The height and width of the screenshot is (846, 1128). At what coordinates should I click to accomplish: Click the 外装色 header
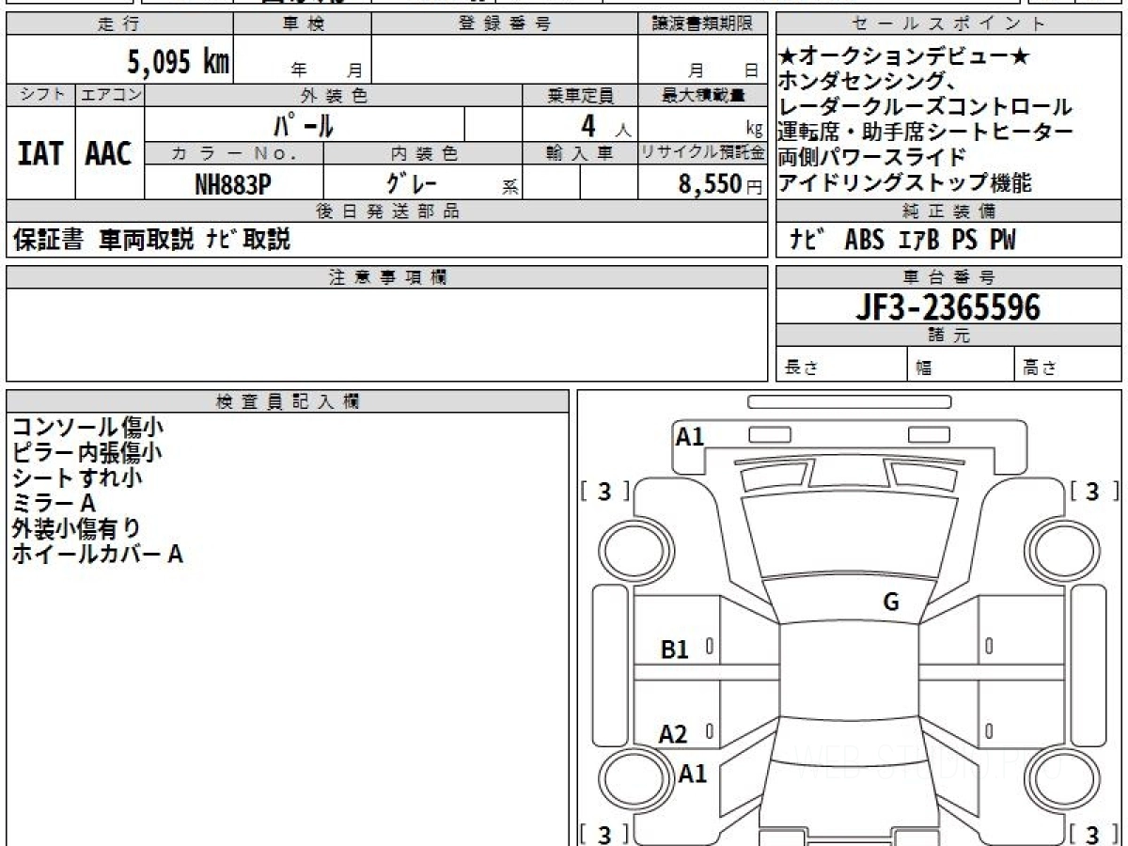[x=334, y=95]
